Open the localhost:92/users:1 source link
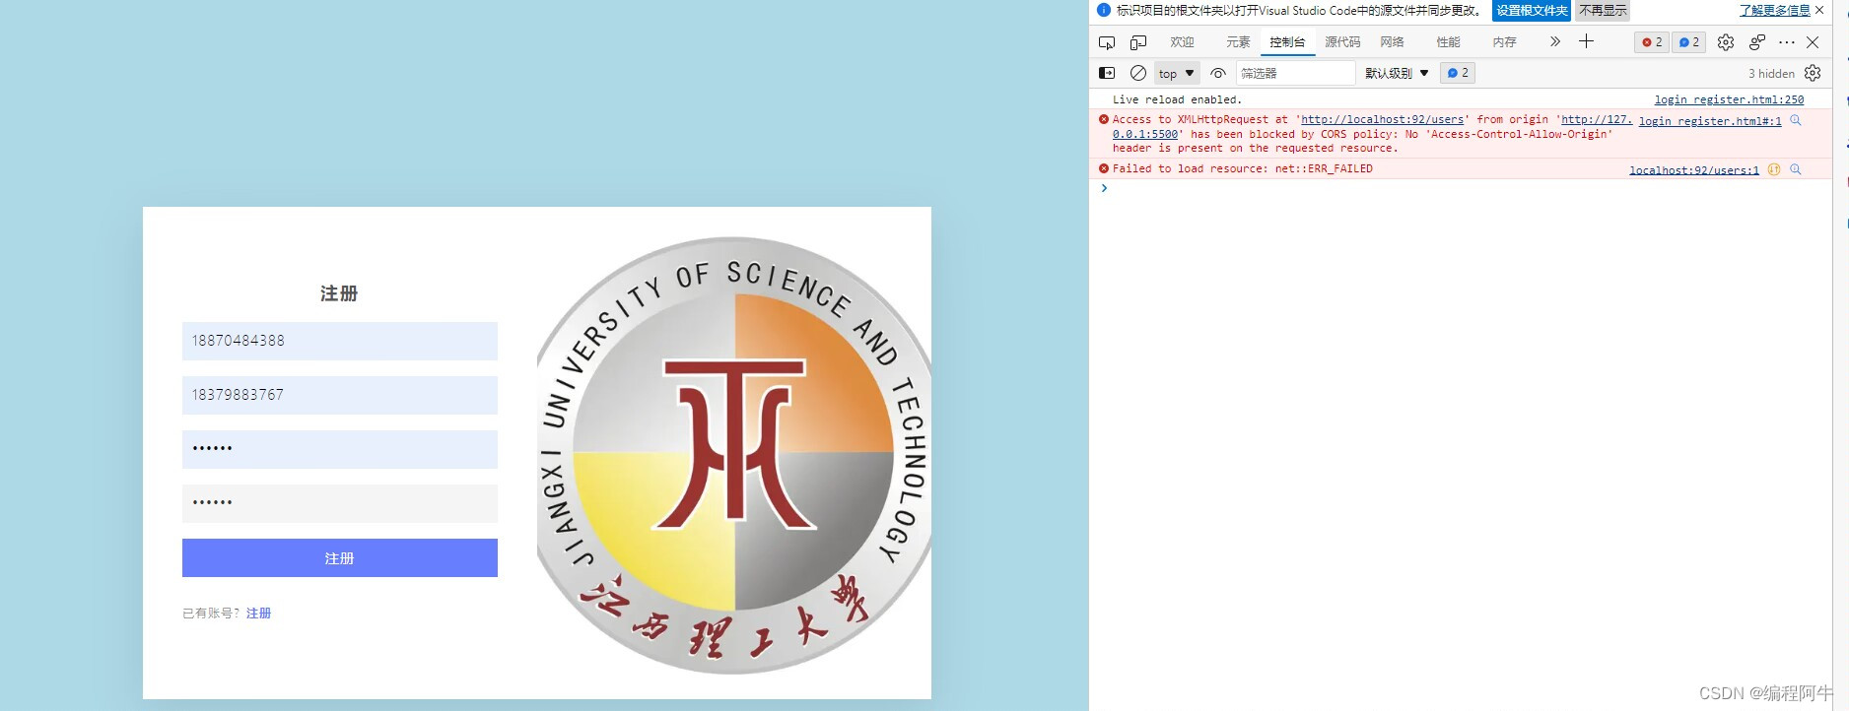 pos(1694,170)
